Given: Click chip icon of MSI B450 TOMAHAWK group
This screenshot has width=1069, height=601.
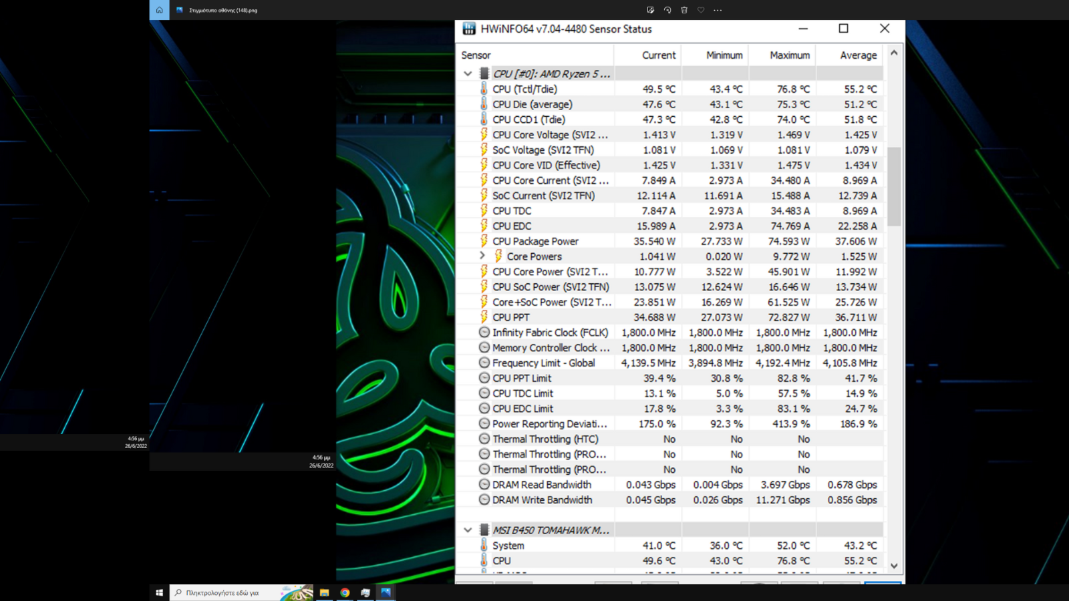Looking at the screenshot, I should point(484,530).
